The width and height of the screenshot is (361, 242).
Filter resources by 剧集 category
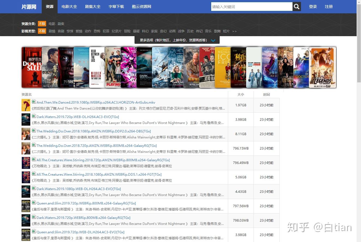point(61,24)
